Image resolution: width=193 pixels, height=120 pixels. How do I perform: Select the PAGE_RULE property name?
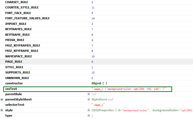[x=14, y=62]
